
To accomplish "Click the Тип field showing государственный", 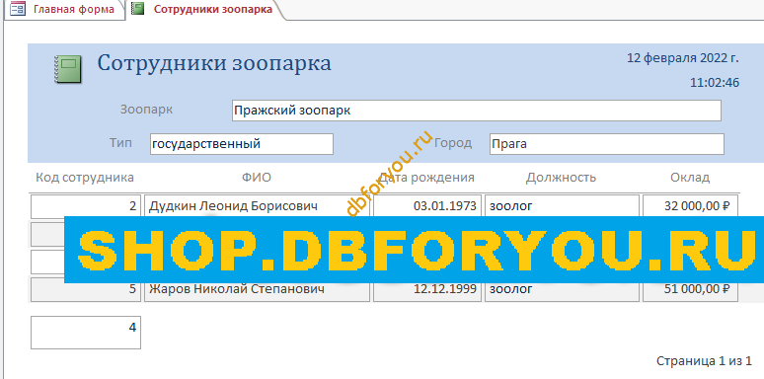I will tap(242, 144).
